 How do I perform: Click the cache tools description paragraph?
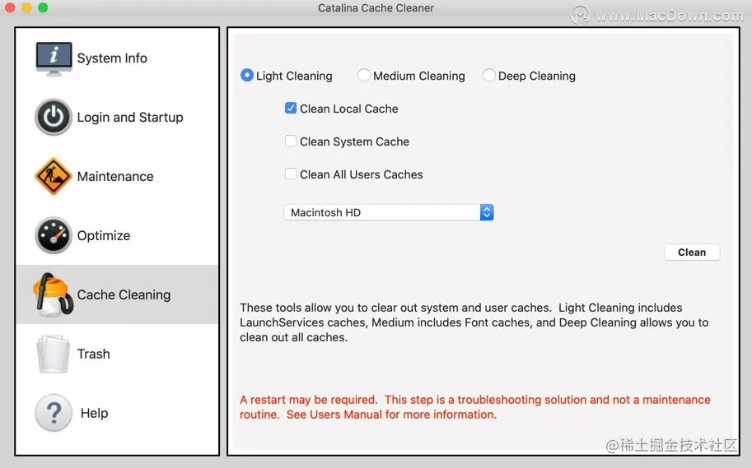474,322
